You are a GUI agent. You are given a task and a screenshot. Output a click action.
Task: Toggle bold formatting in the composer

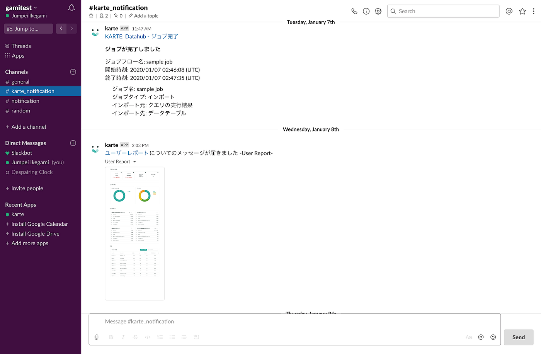coord(111,337)
